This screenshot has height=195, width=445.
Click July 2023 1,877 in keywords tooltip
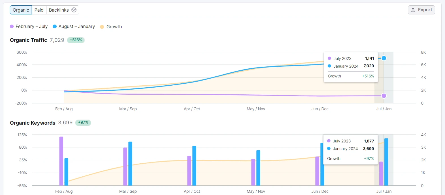pos(351,141)
